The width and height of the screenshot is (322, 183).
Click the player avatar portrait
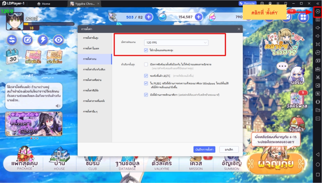tap(15, 21)
